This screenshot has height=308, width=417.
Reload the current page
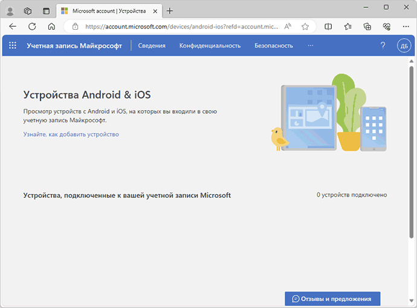32,27
